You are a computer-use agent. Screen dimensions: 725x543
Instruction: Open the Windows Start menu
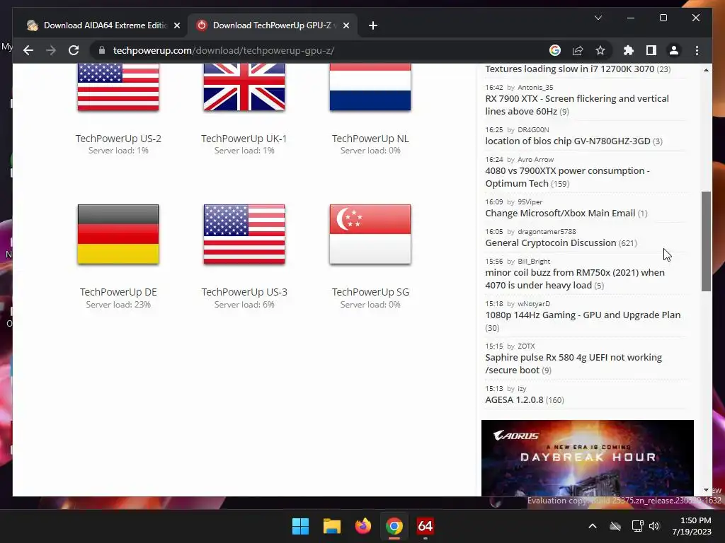click(300, 526)
